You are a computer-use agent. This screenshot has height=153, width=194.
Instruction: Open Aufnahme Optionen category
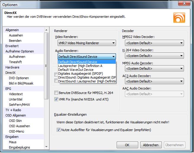24,51
